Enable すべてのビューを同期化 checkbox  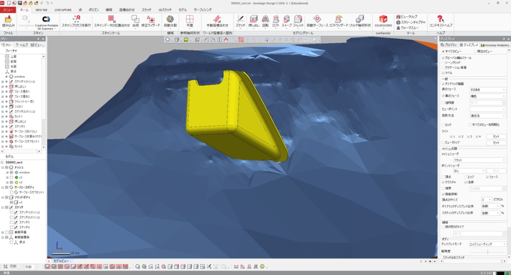tap(470, 125)
